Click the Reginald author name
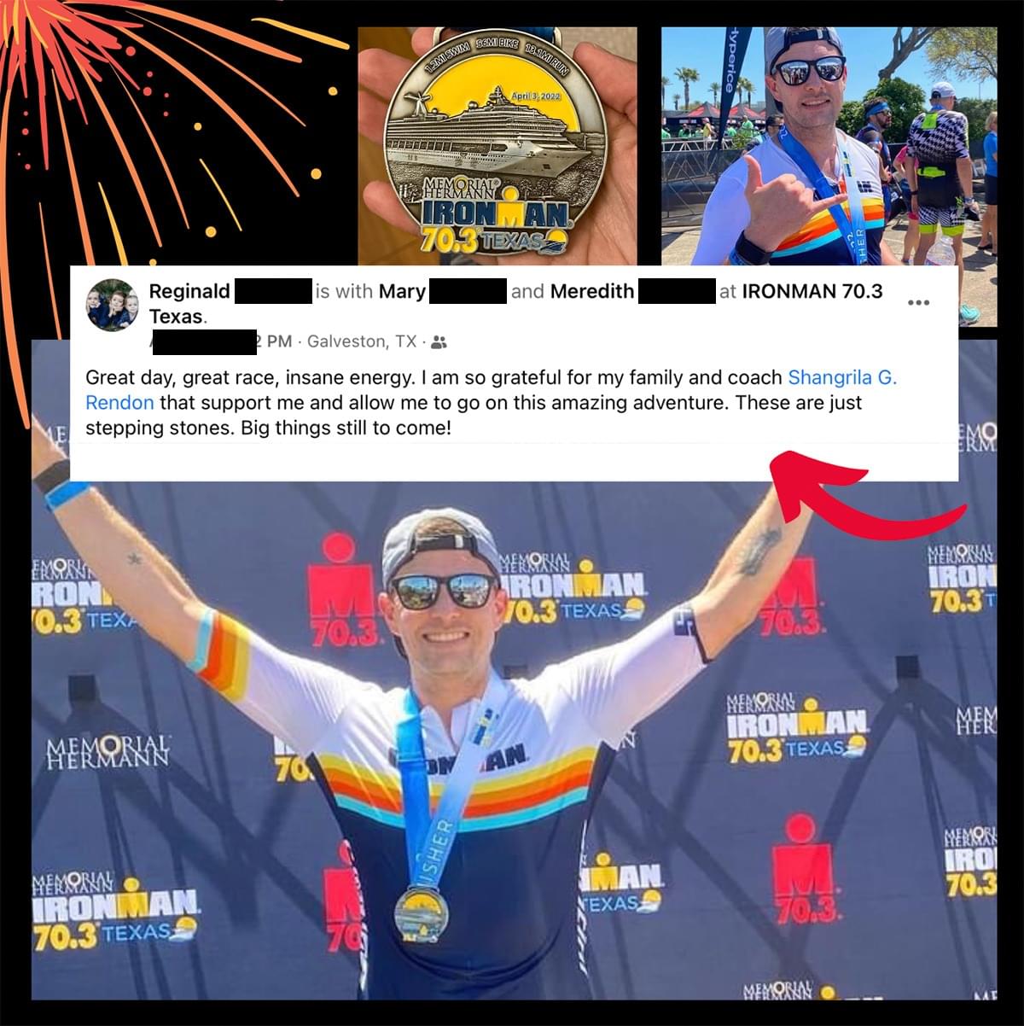 click(x=189, y=291)
